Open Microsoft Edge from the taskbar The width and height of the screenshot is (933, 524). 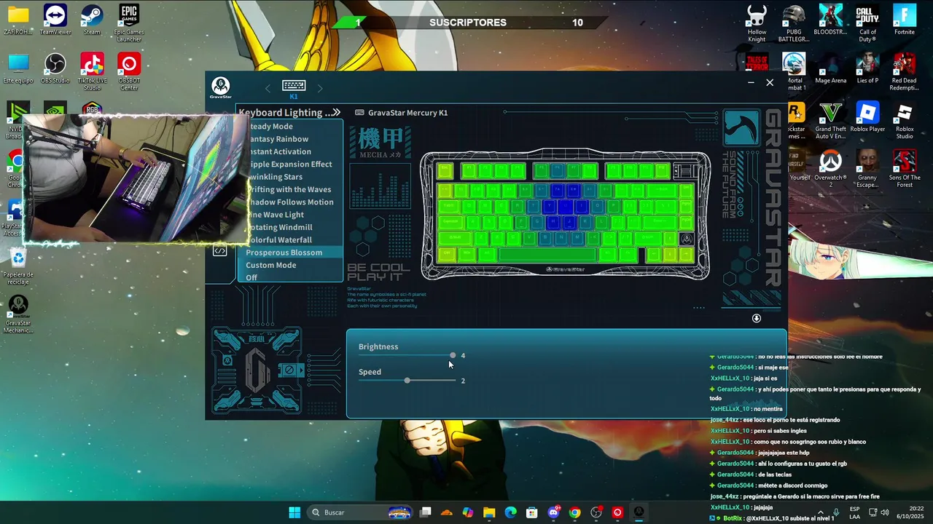(x=511, y=512)
